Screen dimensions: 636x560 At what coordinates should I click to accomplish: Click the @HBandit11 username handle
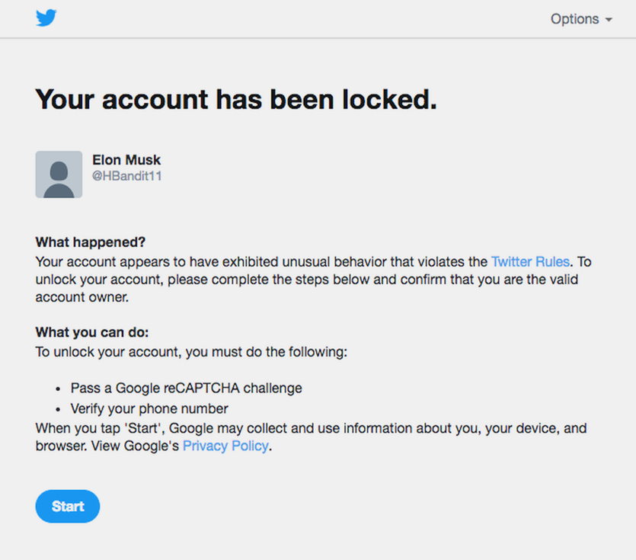[x=127, y=176]
